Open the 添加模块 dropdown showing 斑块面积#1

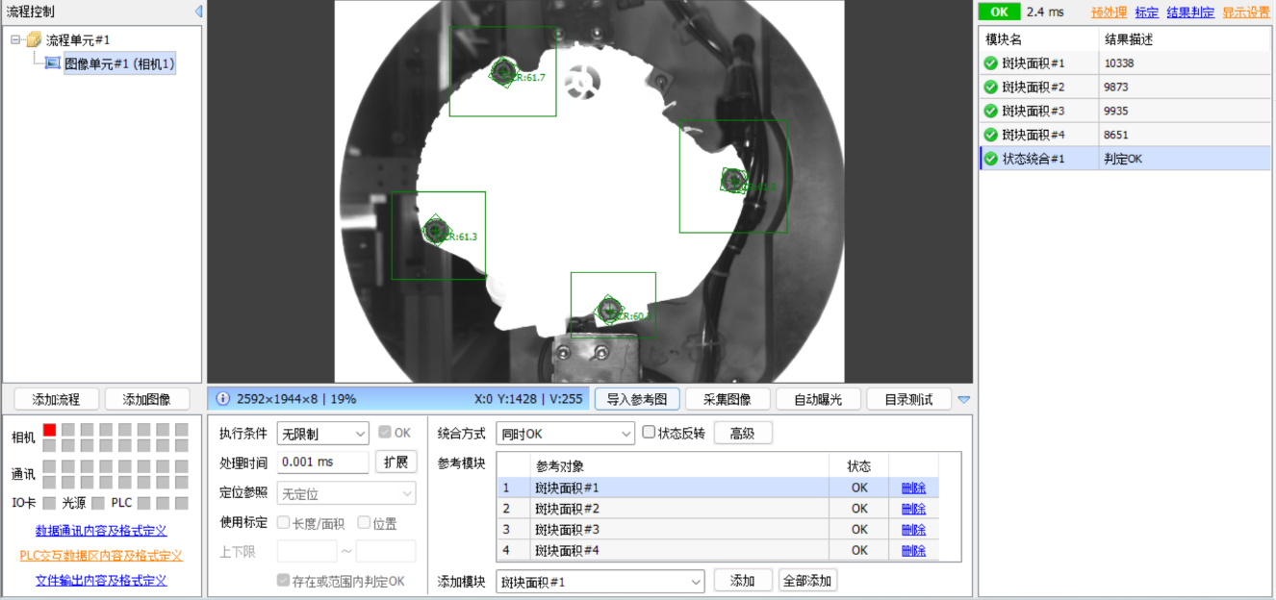click(600, 582)
